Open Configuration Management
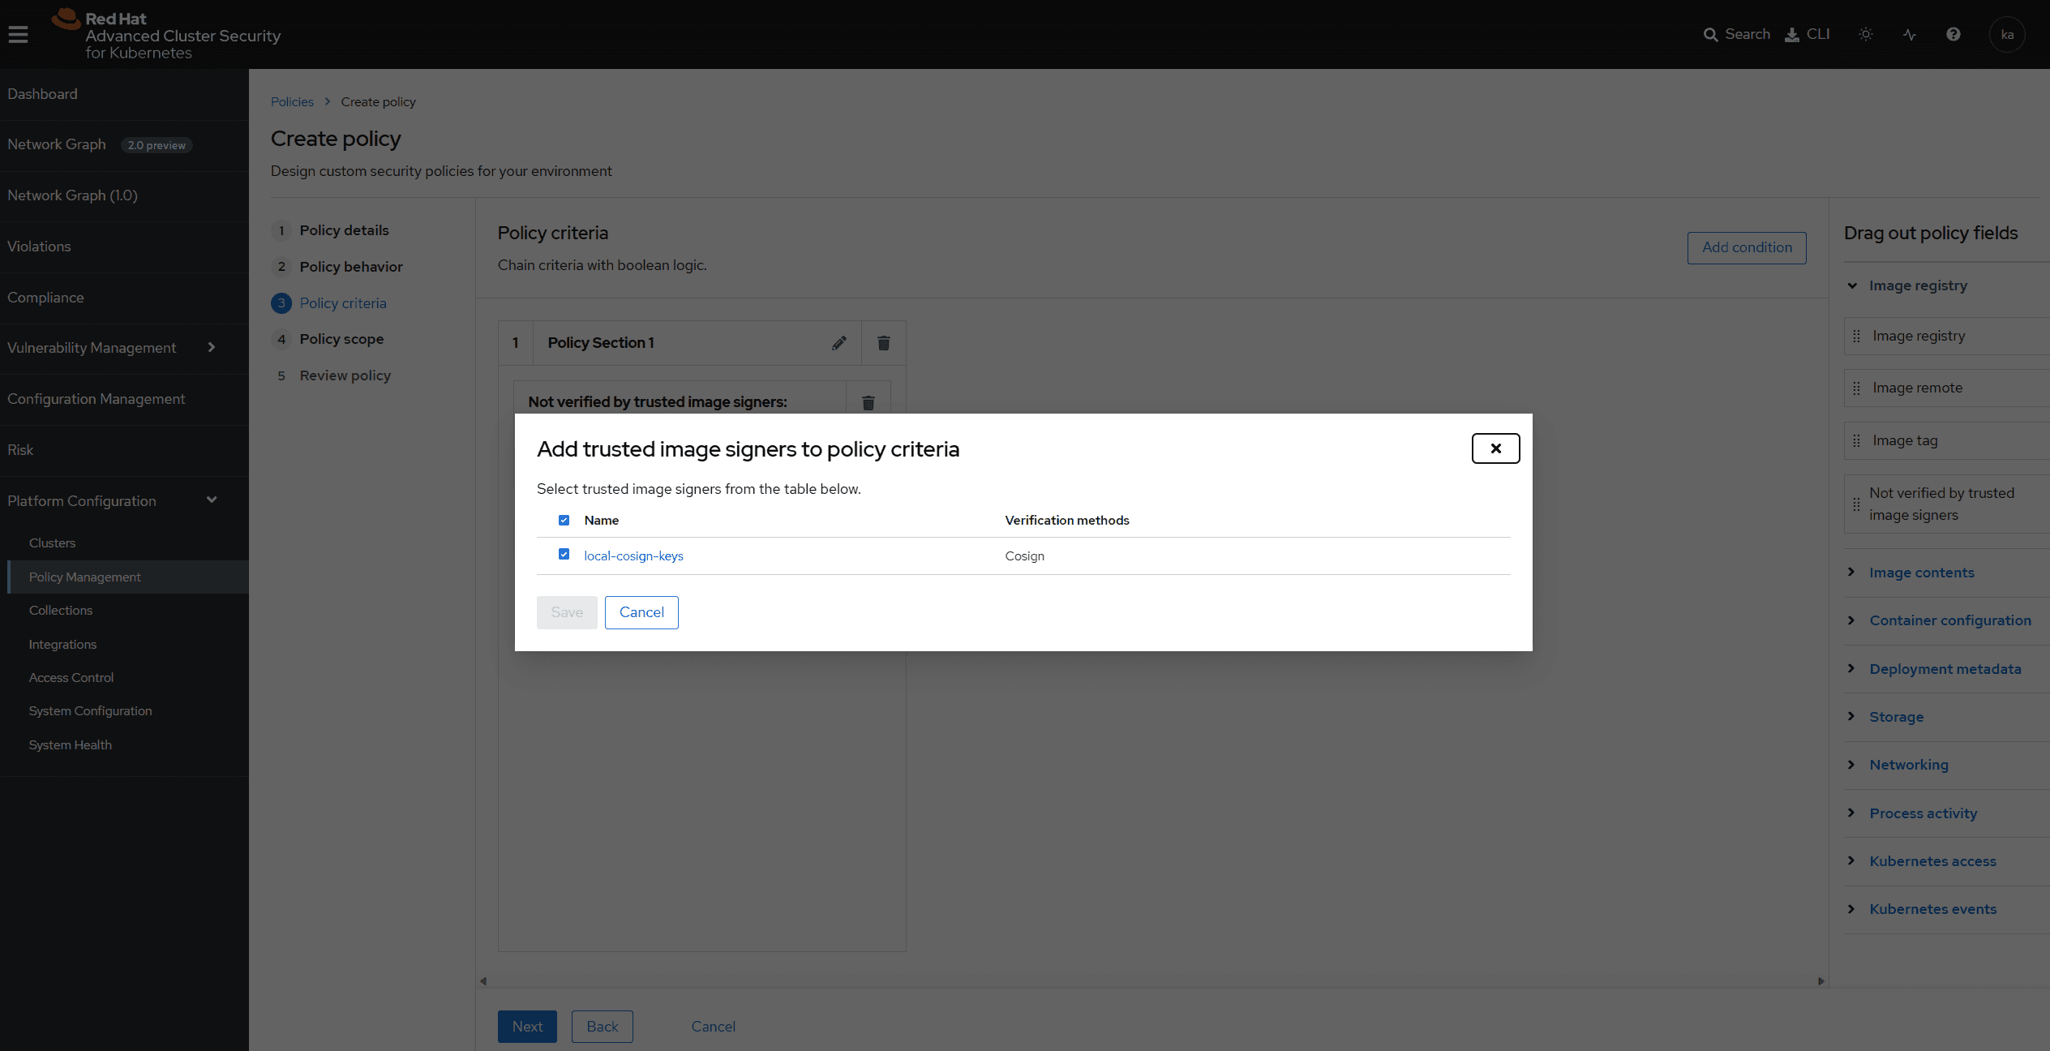Screen dimensions: 2050x1051 pos(124,399)
